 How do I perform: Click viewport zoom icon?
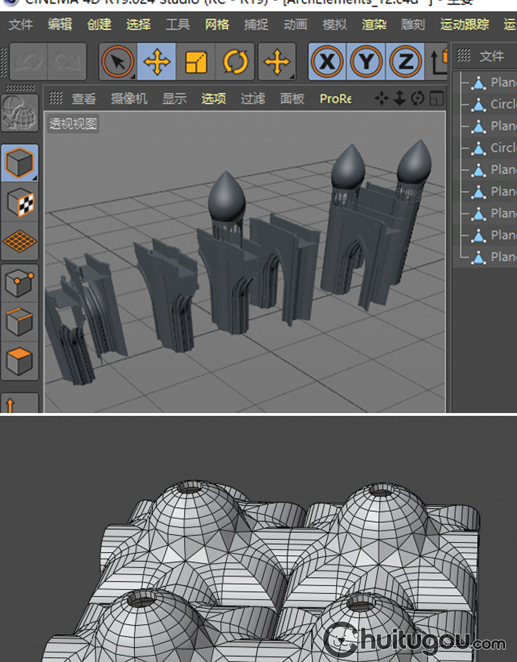point(399,99)
